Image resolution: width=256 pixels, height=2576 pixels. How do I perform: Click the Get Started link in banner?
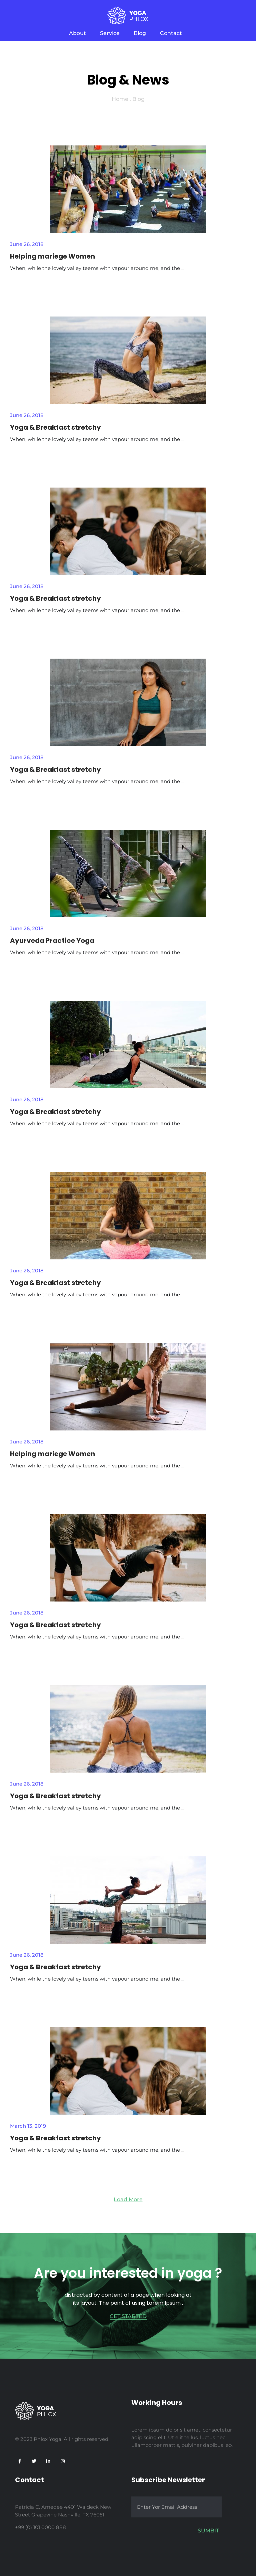coord(128,2316)
